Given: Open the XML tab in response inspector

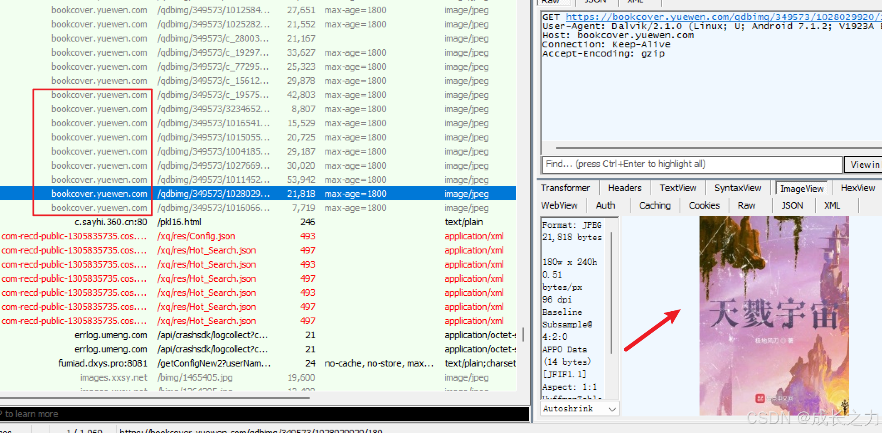Looking at the screenshot, I should 832,206.
